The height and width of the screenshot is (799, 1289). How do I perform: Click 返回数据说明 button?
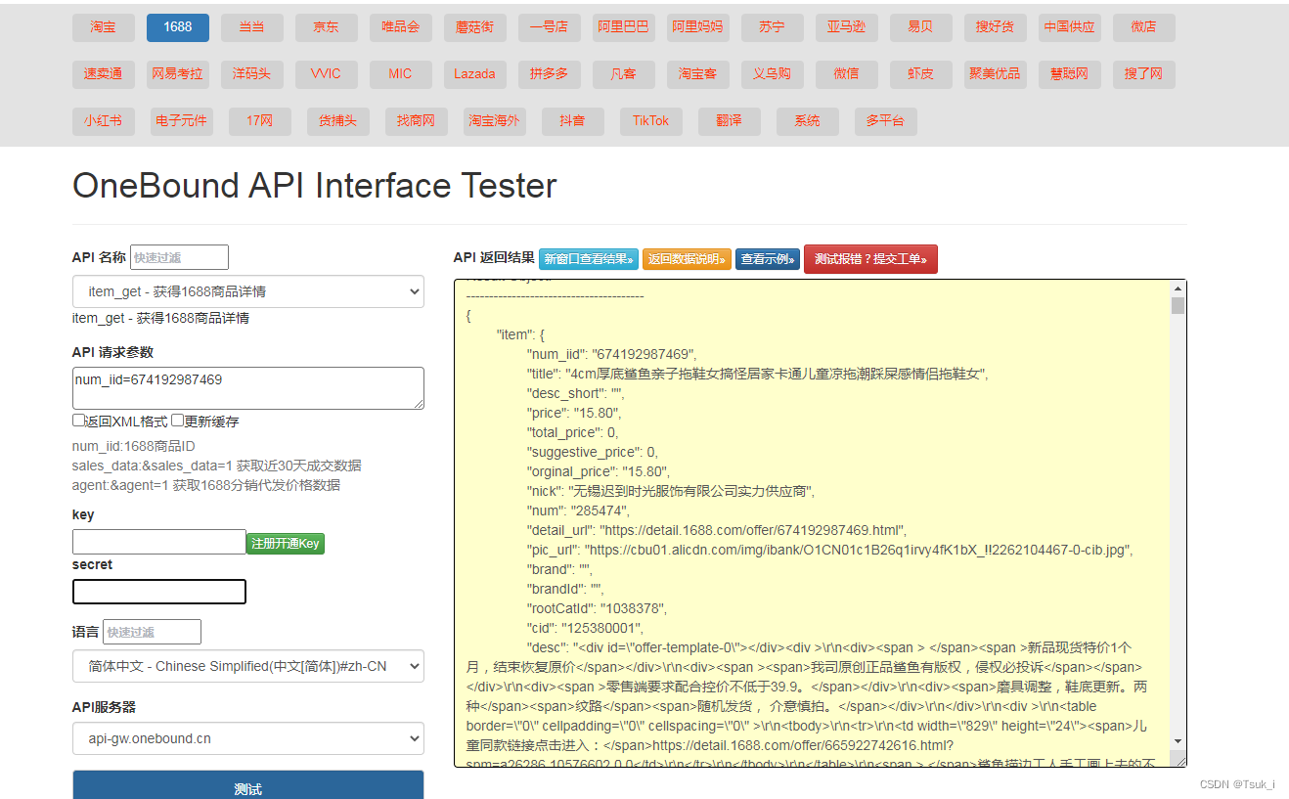pos(687,259)
